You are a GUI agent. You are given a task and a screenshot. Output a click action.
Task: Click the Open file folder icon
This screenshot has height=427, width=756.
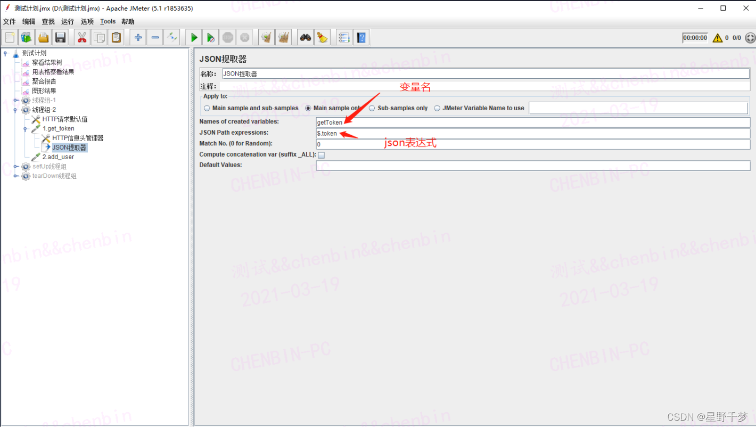pyautogui.click(x=44, y=37)
